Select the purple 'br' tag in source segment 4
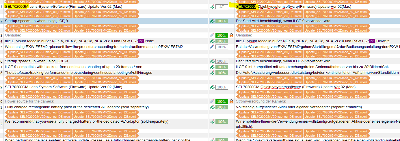400x141 pixels. pos(141,41)
